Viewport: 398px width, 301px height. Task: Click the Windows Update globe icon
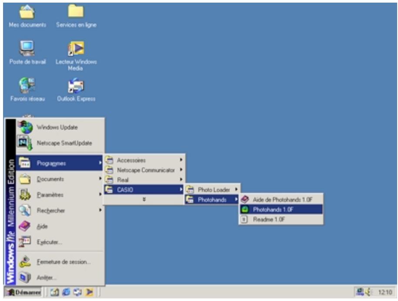click(x=25, y=127)
